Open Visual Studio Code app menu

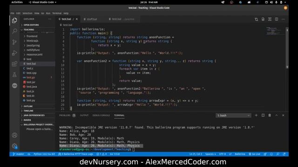tap(42, 2)
